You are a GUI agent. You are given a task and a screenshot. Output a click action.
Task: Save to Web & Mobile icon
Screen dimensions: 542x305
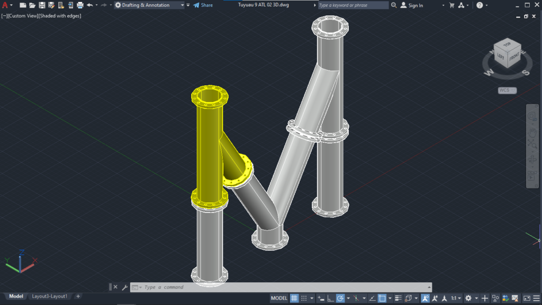tap(70, 5)
